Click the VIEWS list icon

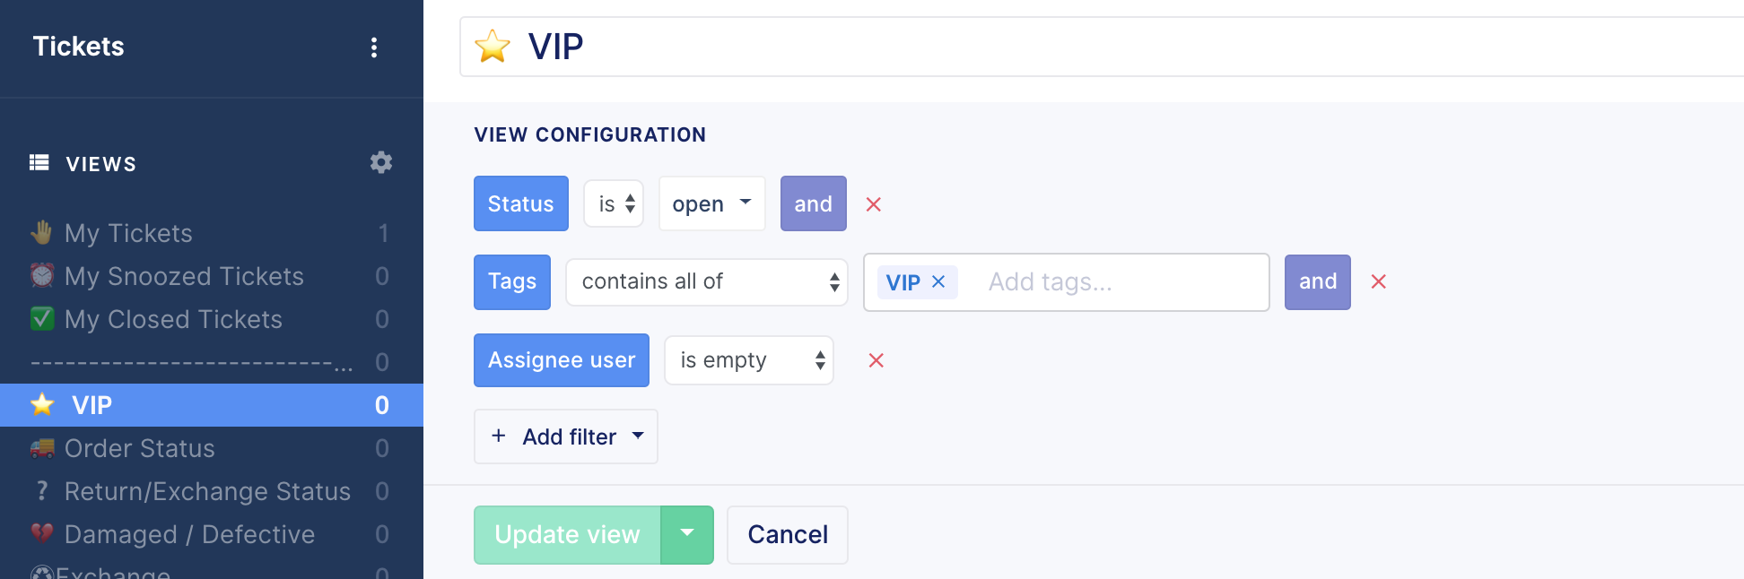pos(39,162)
